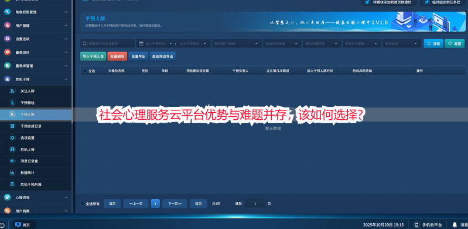Click the 干预负责人 column header
The height and width of the screenshot is (229, 468).
[x=240, y=71]
